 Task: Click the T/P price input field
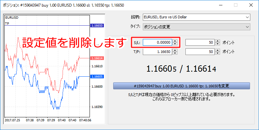157,52
